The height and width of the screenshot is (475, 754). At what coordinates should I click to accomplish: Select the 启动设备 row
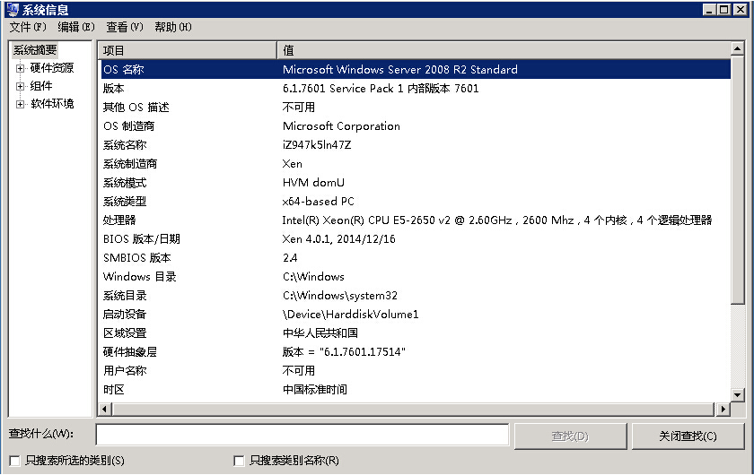(x=416, y=314)
